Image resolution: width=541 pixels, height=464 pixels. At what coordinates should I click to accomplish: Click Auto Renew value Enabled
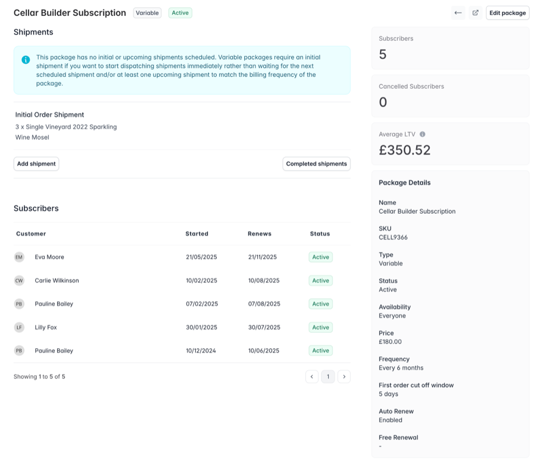(390, 420)
